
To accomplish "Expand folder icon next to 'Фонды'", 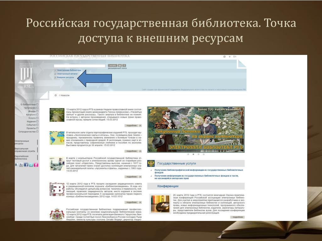I will [37, 111].
